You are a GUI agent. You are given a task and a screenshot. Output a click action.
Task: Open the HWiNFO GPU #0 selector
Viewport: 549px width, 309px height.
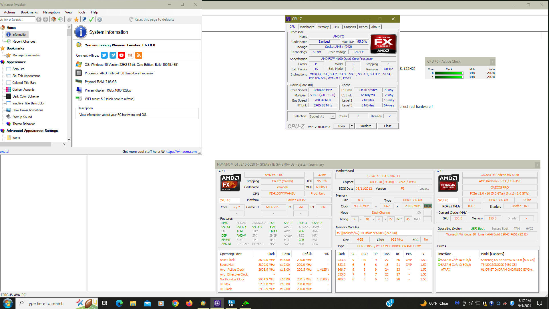pos(447,200)
